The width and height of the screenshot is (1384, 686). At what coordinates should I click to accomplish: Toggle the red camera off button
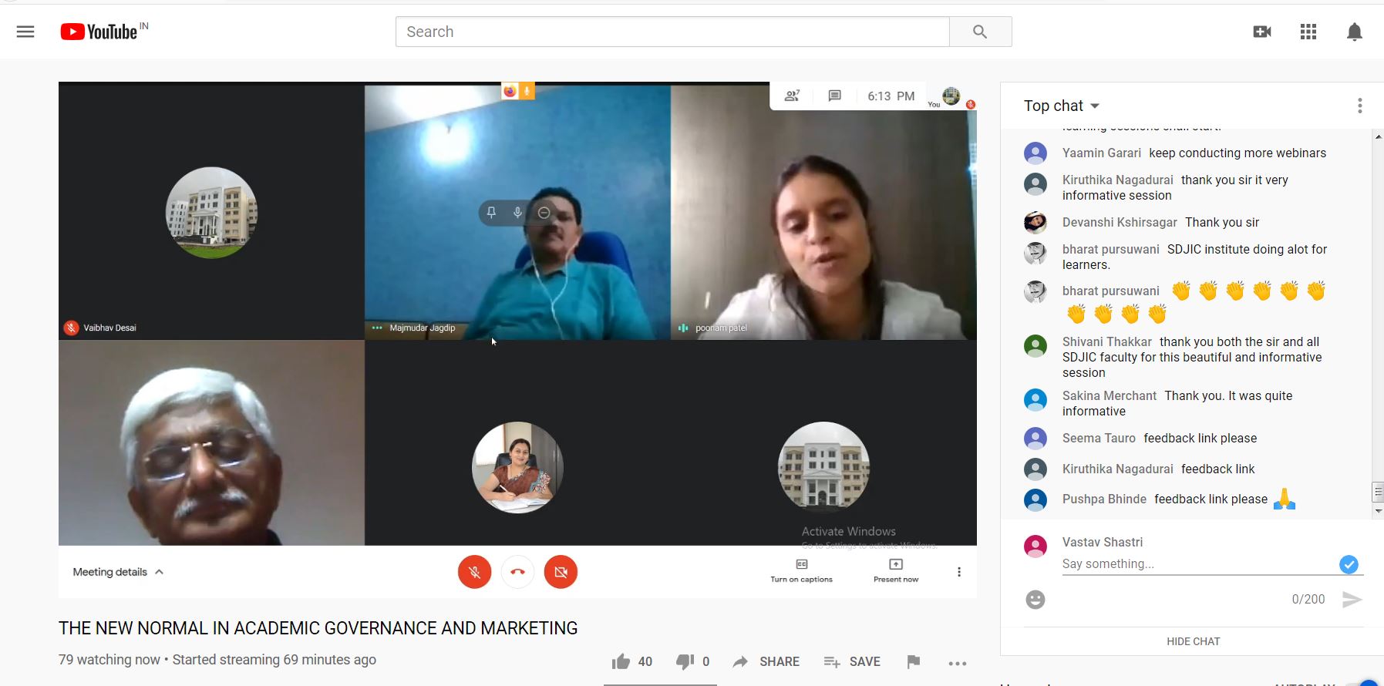coord(561,572)
